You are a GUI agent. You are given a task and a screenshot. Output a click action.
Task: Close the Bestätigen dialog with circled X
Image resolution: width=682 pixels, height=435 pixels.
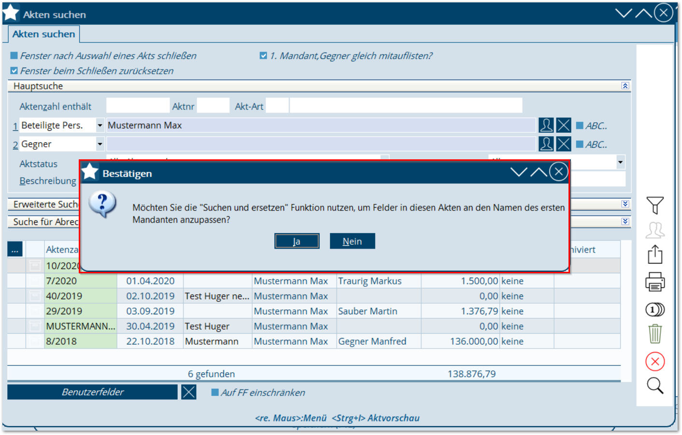pos(559,172)
